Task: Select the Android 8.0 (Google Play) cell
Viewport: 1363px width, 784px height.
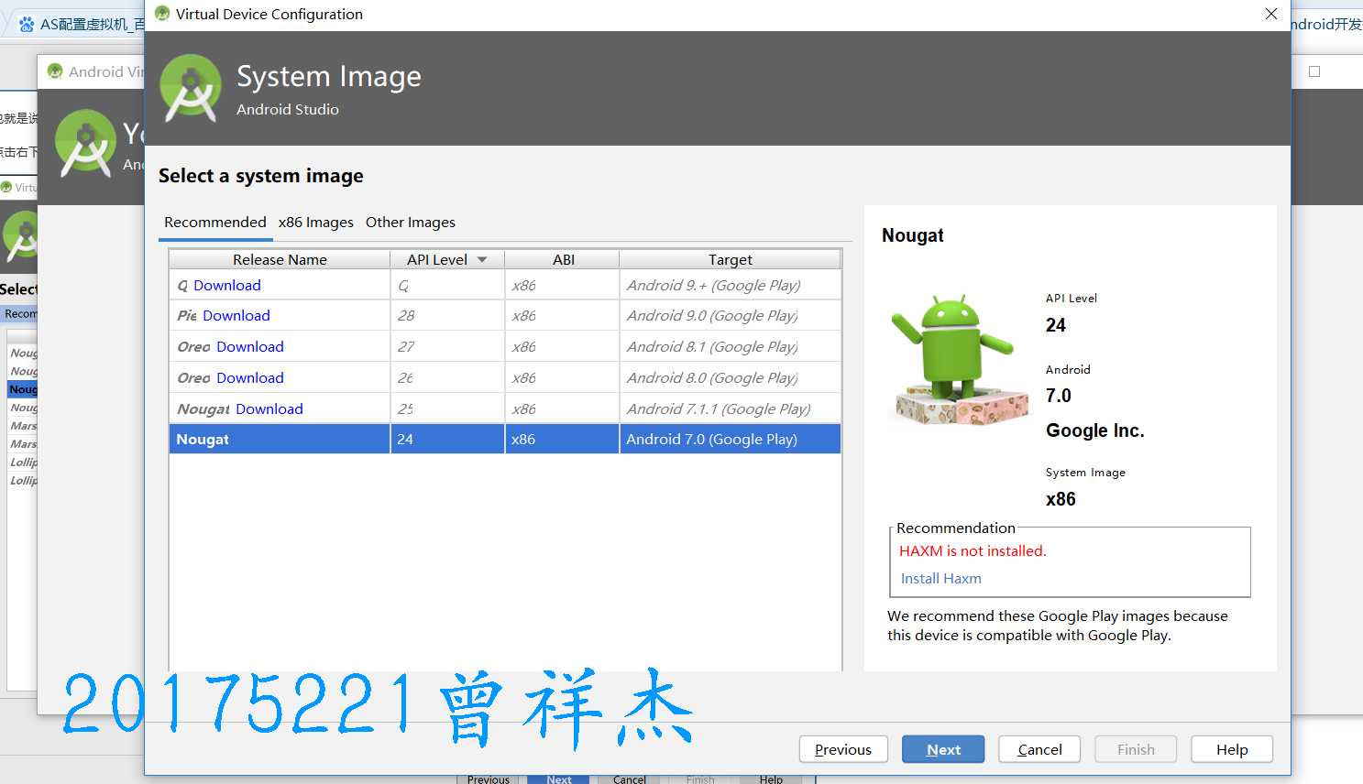Action: tap(730, 378)
